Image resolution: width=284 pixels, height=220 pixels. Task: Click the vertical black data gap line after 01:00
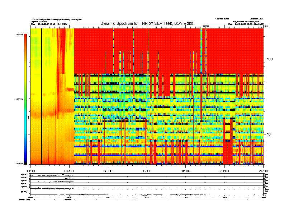point(42,96)
